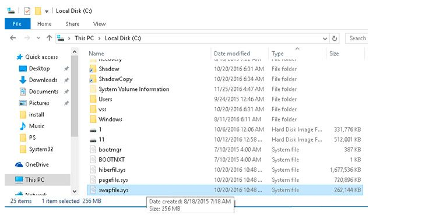Go up one level with Up arrow

click(x=49, y=38)
